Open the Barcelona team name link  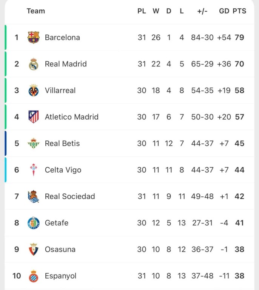click(62, 37)
